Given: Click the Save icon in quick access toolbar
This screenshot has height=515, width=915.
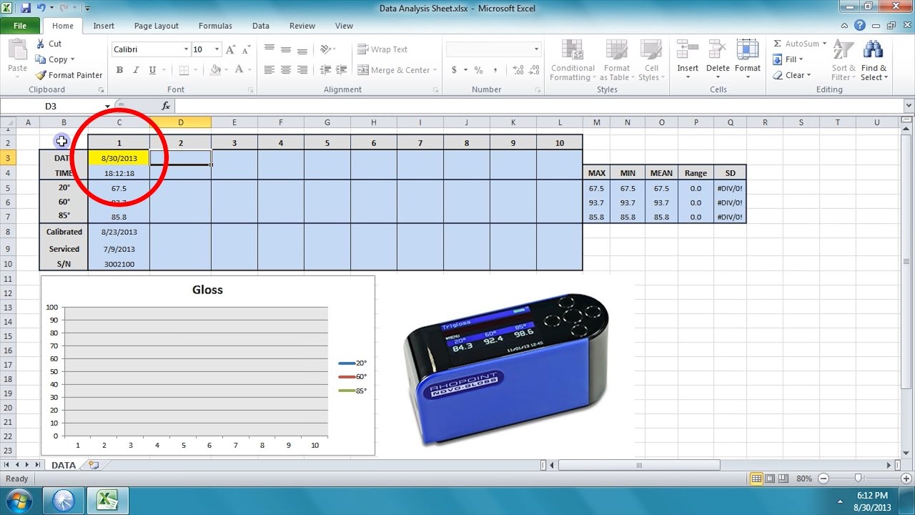Looking at the screenshot, I should 26,9.
